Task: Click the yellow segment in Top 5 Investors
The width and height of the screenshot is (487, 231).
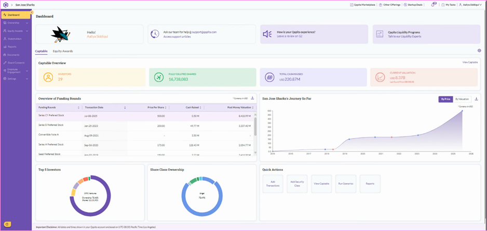Action: tap(74, 192)
